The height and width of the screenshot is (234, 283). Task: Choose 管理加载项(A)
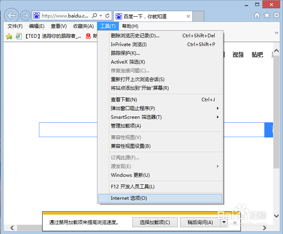point(160,126)
